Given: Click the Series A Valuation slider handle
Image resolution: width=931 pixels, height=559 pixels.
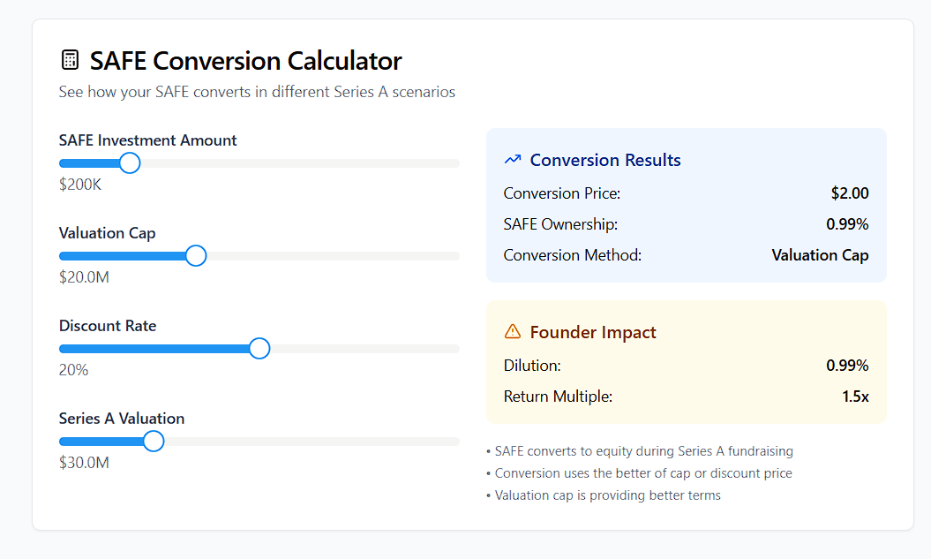Looking at the screenshot, I should (x=154, y=442).
